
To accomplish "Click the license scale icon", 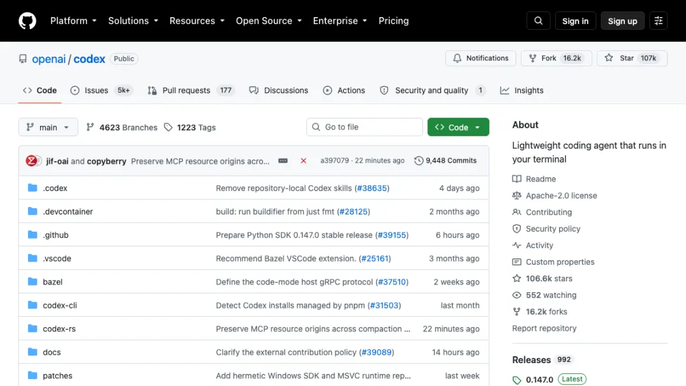I will 516,196.
